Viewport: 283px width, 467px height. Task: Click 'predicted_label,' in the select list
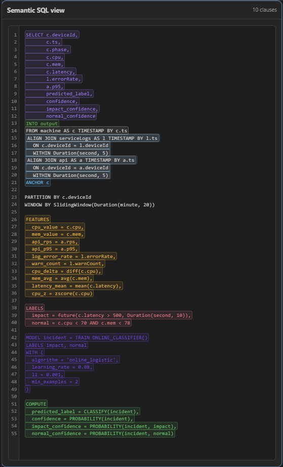pos(59,94)
